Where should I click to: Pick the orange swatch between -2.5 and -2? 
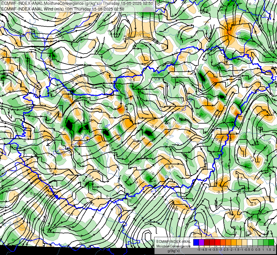pos(228,242)
